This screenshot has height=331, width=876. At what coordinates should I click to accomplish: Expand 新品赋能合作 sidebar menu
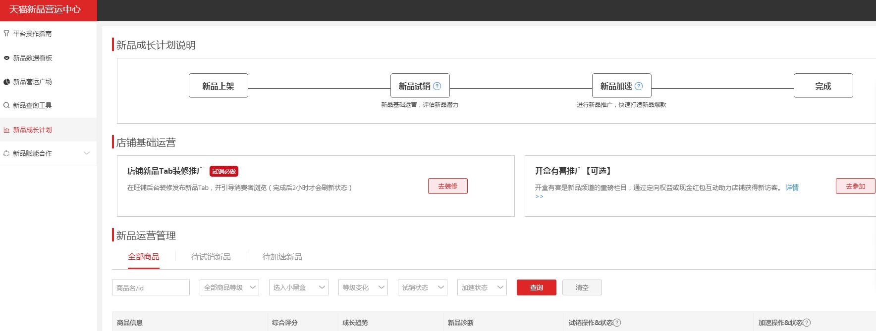tap(87, 153)
